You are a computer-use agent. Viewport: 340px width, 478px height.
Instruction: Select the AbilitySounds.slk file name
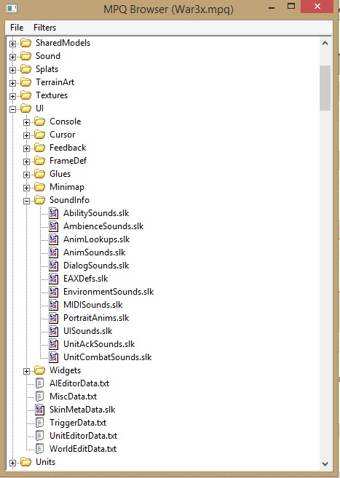[96, 213]
